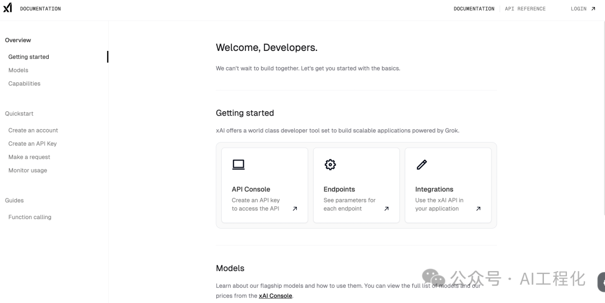The height and width of the screenshot is (303, 605).
Task: Click the laptop icon in API Console card
Action: coord(239,164)
